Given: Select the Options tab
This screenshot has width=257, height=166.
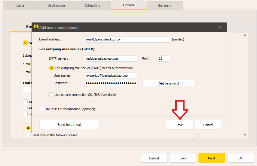Looking at the screenshot, I should tap(129, 5).
